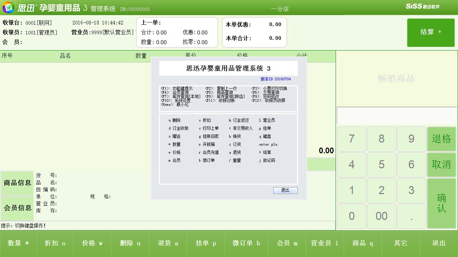Click 退出 button in help dialog
458x257 pixels.
[285, 190]
